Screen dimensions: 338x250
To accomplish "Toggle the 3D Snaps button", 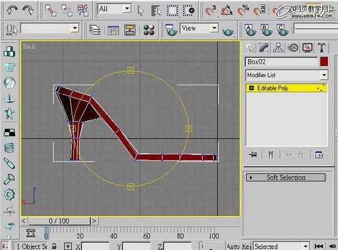I will [210, 10].
